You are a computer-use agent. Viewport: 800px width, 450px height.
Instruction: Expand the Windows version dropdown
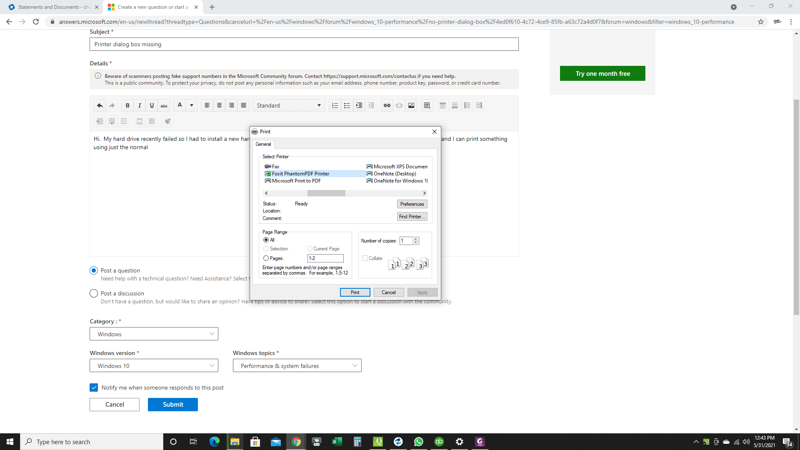coord(154,365)
